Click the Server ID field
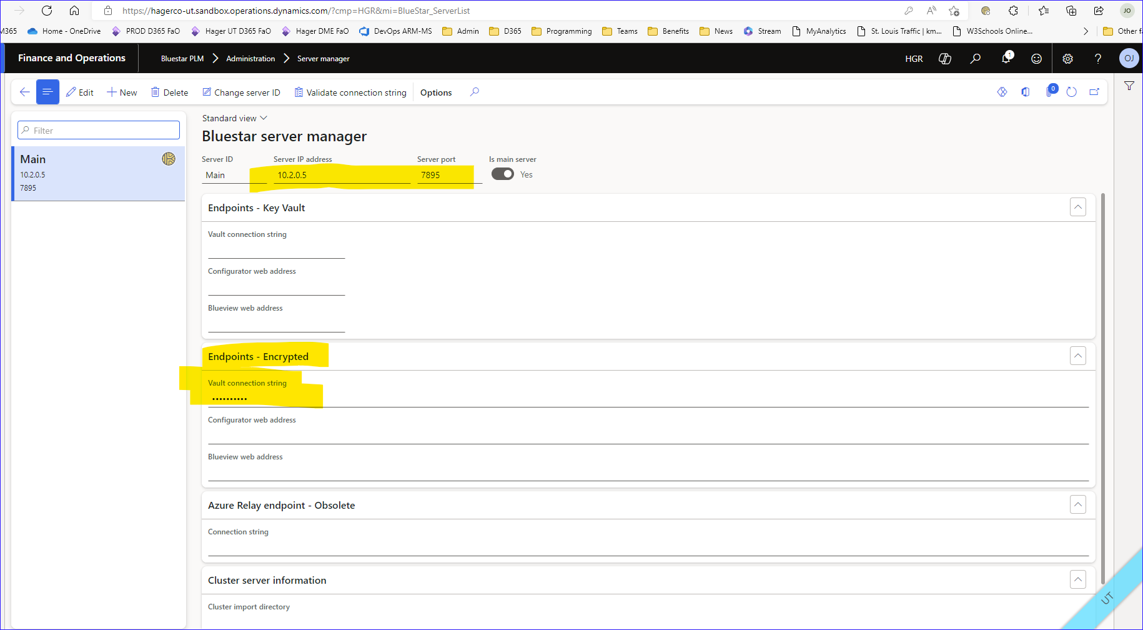Viewport: 1143px width, 630px height. point(234,175)
